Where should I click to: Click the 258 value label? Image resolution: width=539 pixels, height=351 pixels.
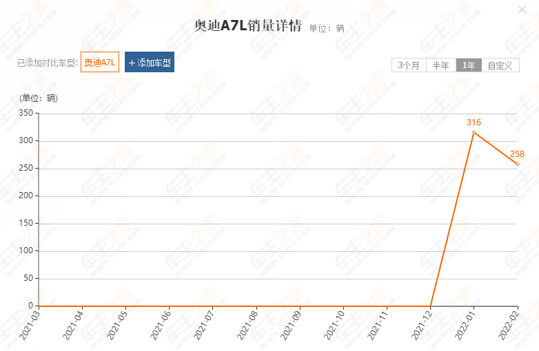(x=517, y=154)
